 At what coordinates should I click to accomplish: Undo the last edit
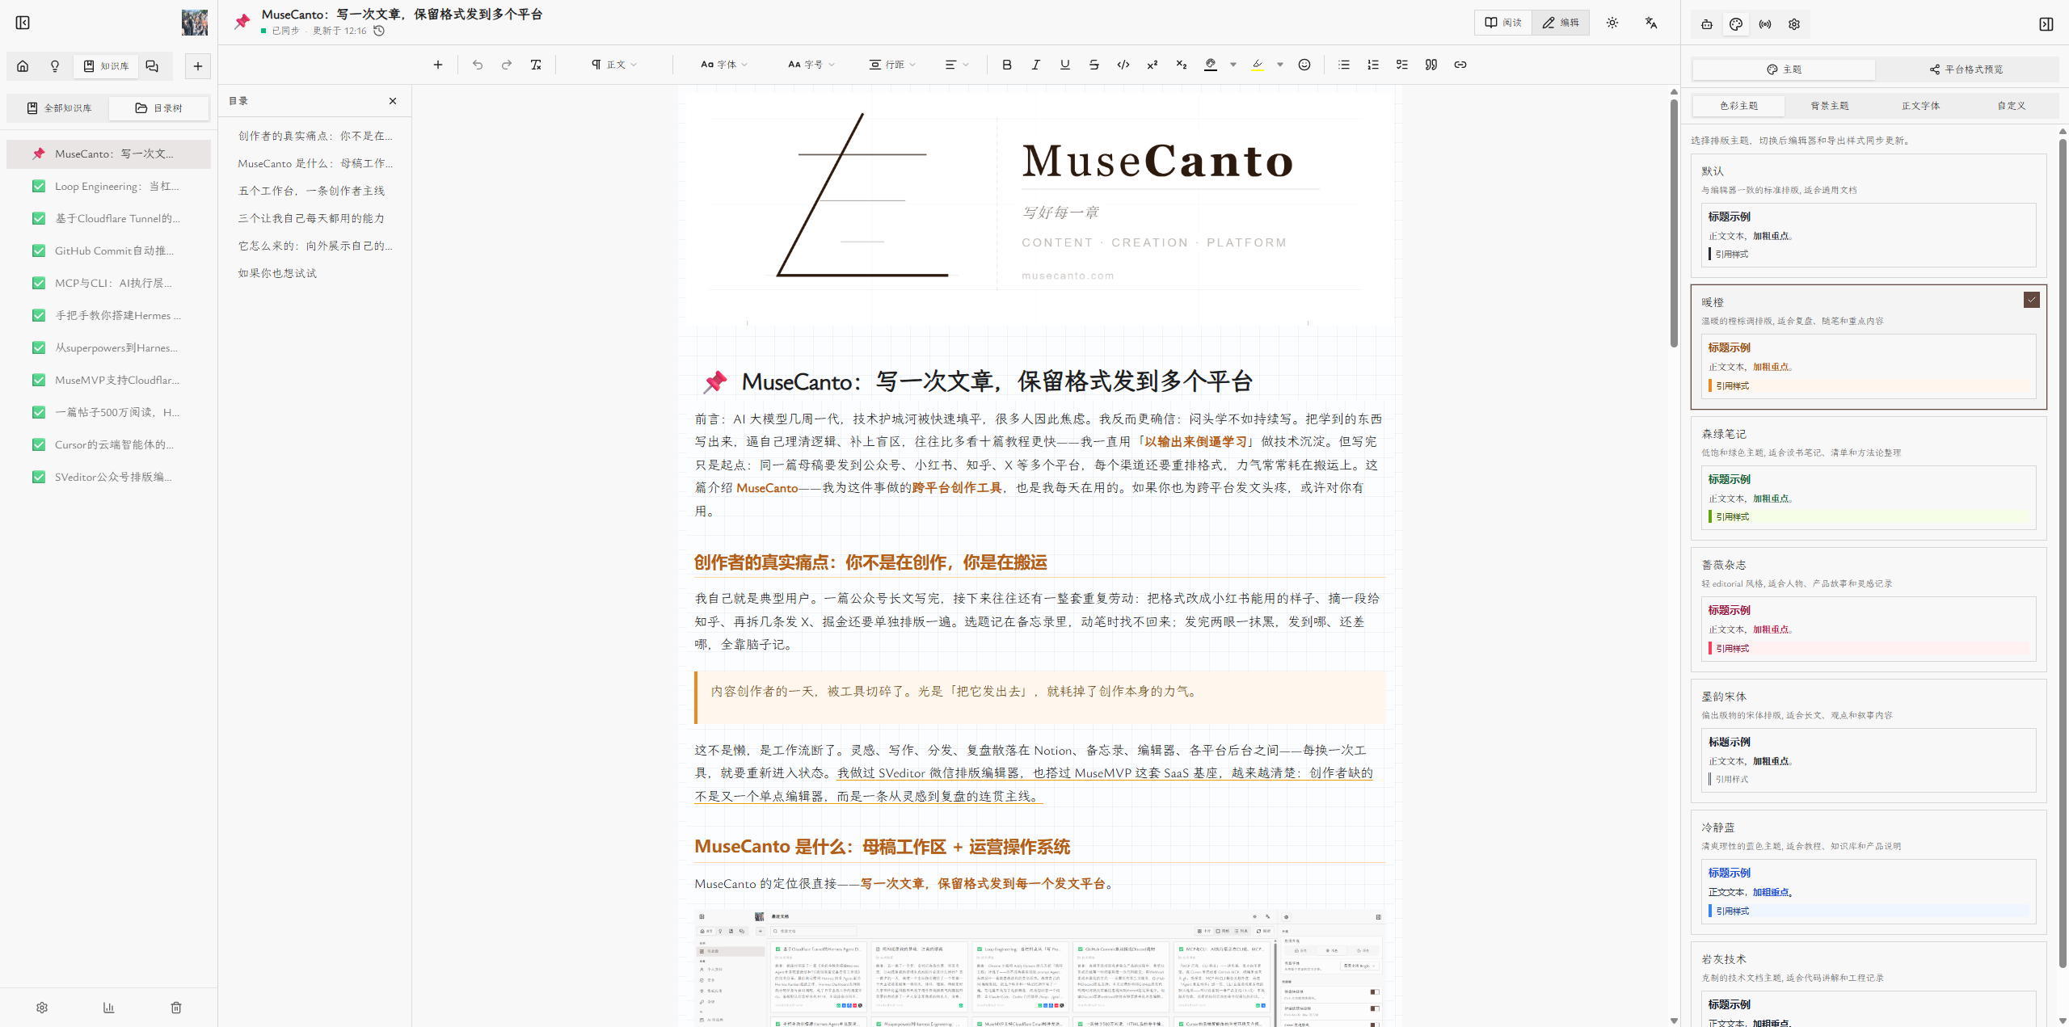[x=478, y=65]
